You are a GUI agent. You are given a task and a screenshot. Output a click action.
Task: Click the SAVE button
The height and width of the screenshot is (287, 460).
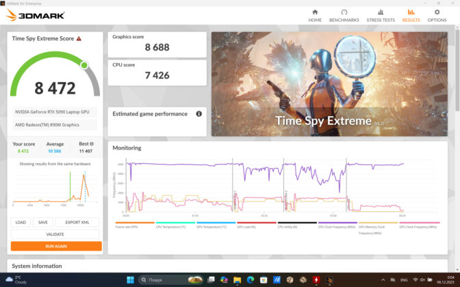(x=43, y=222)
